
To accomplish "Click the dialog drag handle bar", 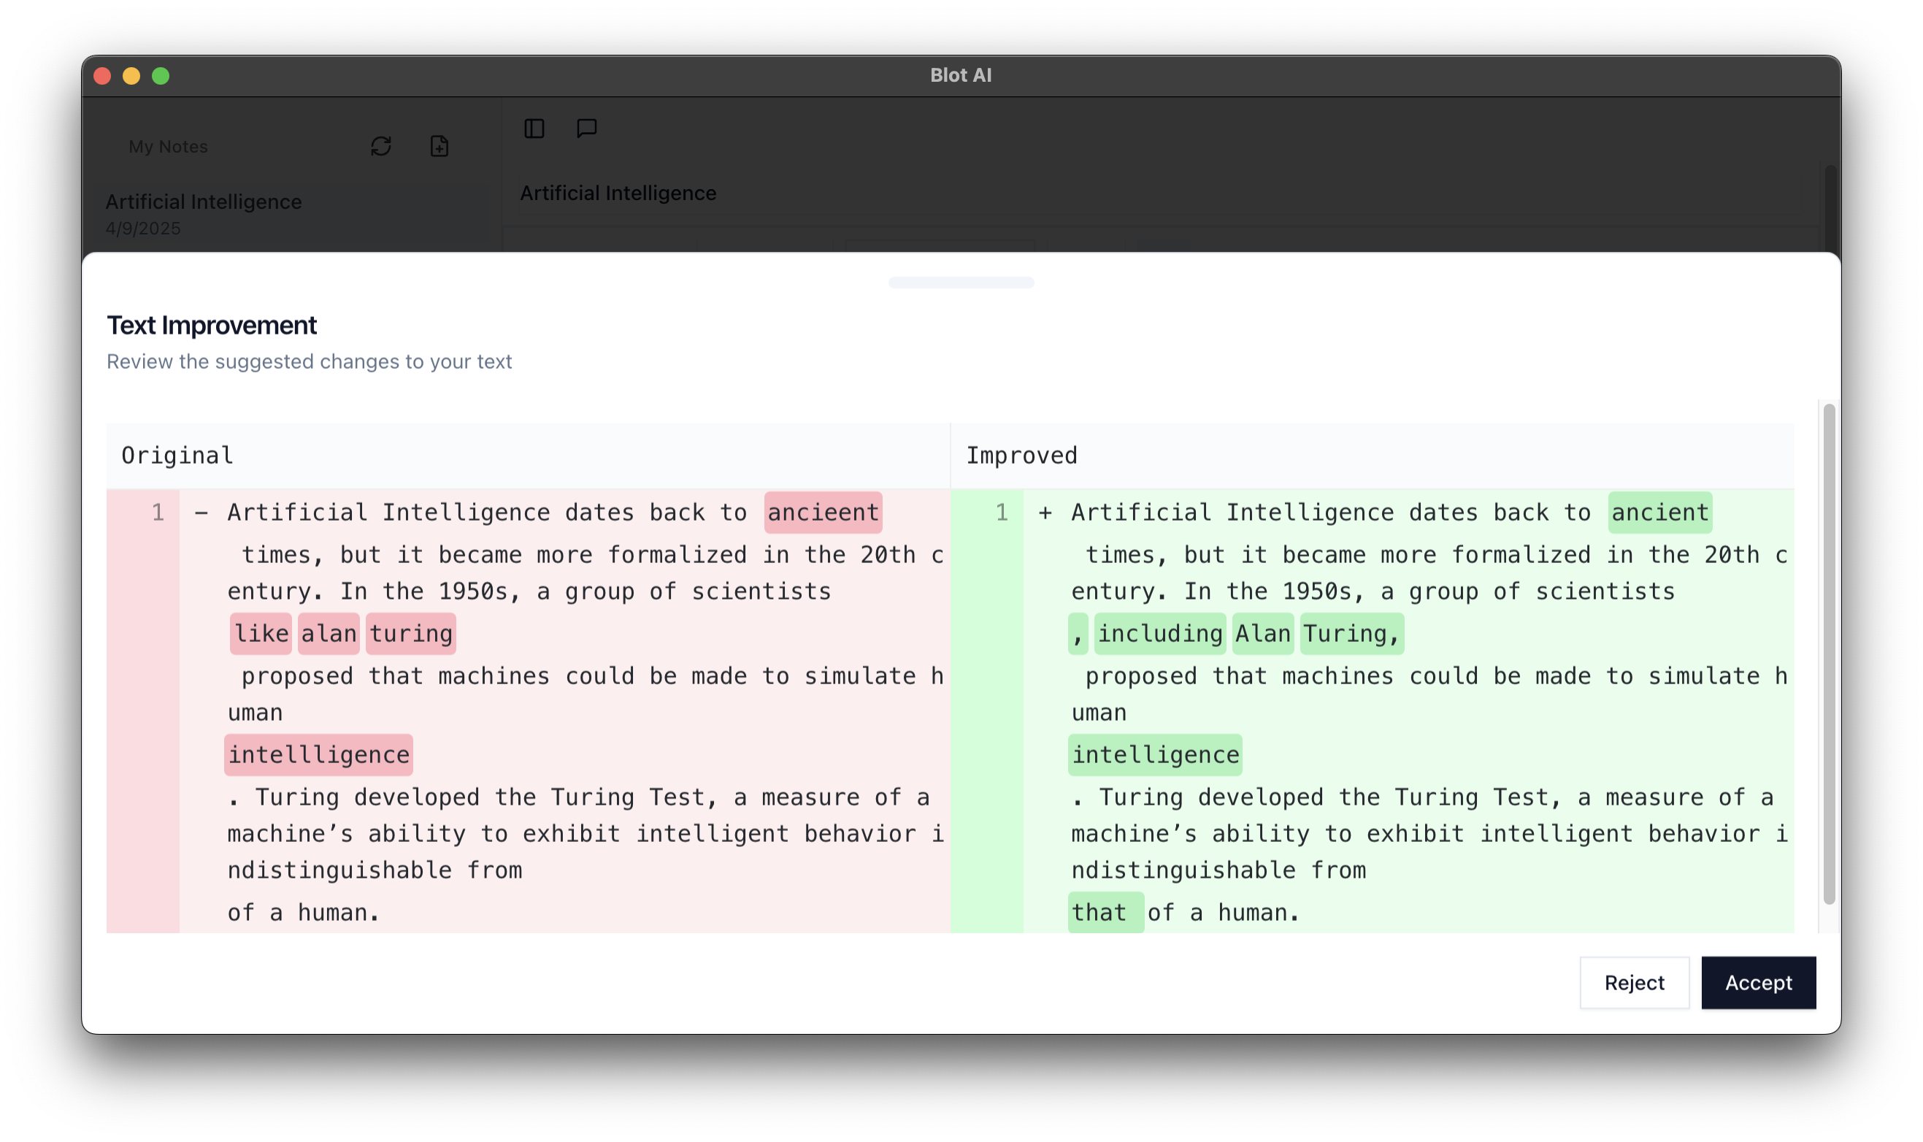I will pos(961,283).
